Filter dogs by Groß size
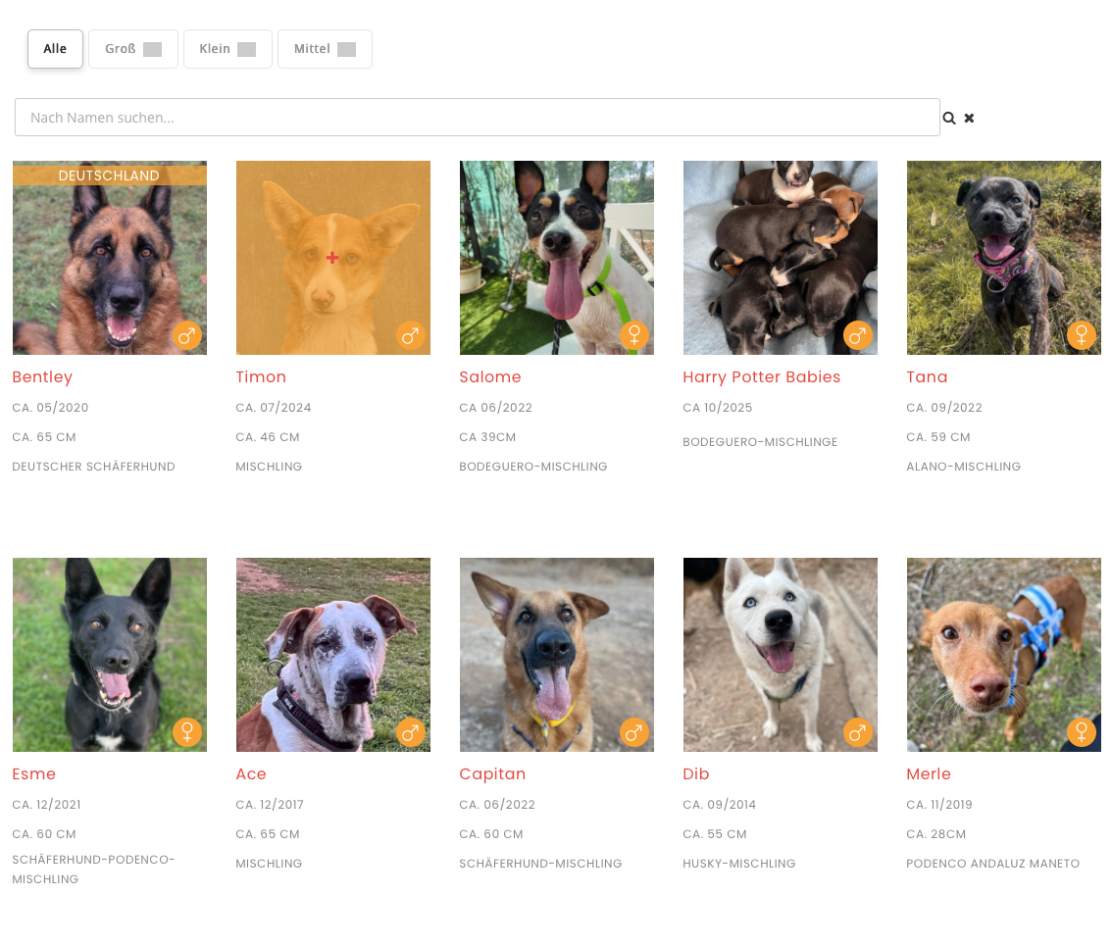This screenshot has width=1112, height=945. coord(132,49)
